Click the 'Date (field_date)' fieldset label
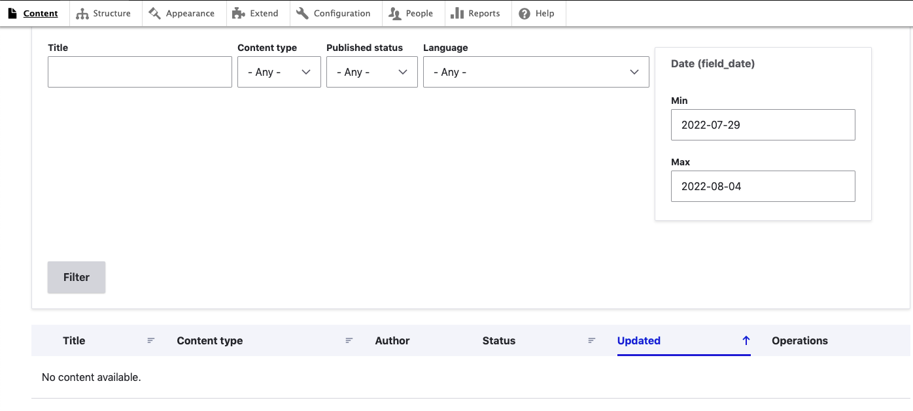Screen dimensions: 913x411 tap(713, 63)
